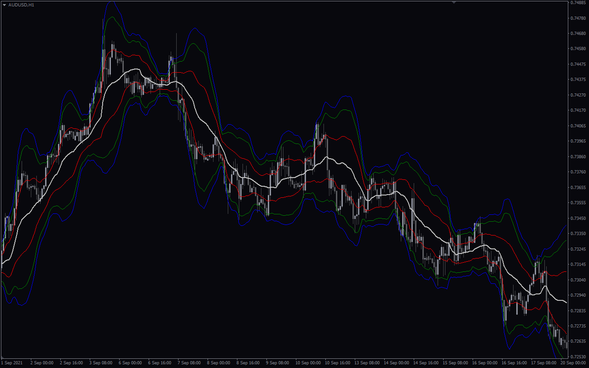Click price level 0.73040 on the scale

pyautogui.click(x=577, y=280)
